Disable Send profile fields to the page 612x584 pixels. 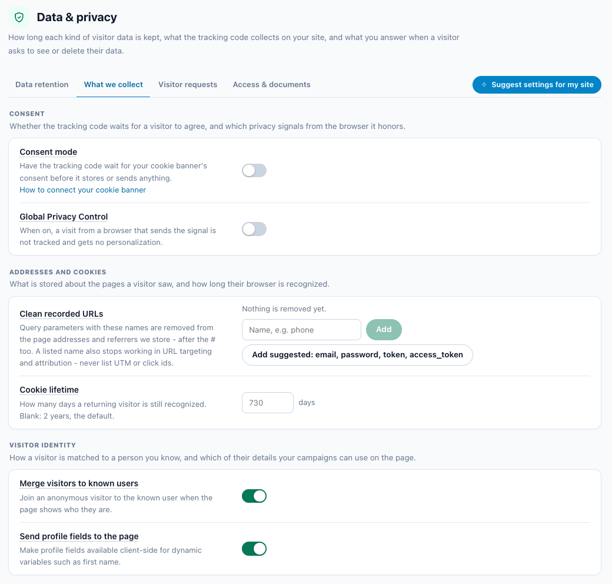254,549
